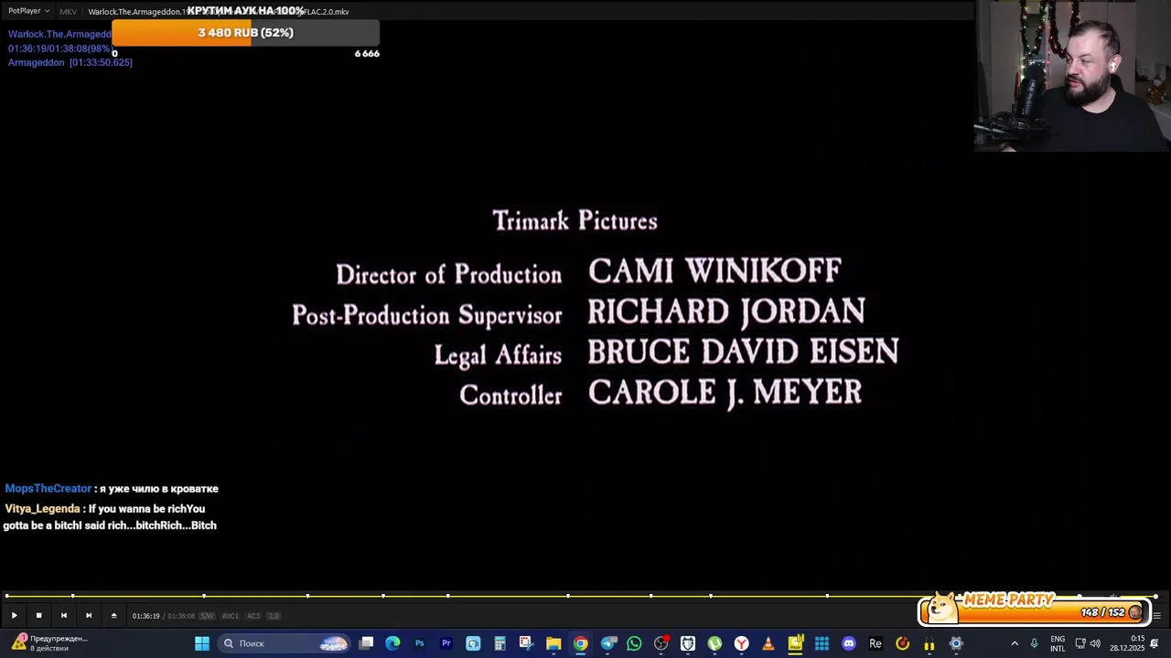Switch to PotPlayer taskbar icon

pos(795,643)
